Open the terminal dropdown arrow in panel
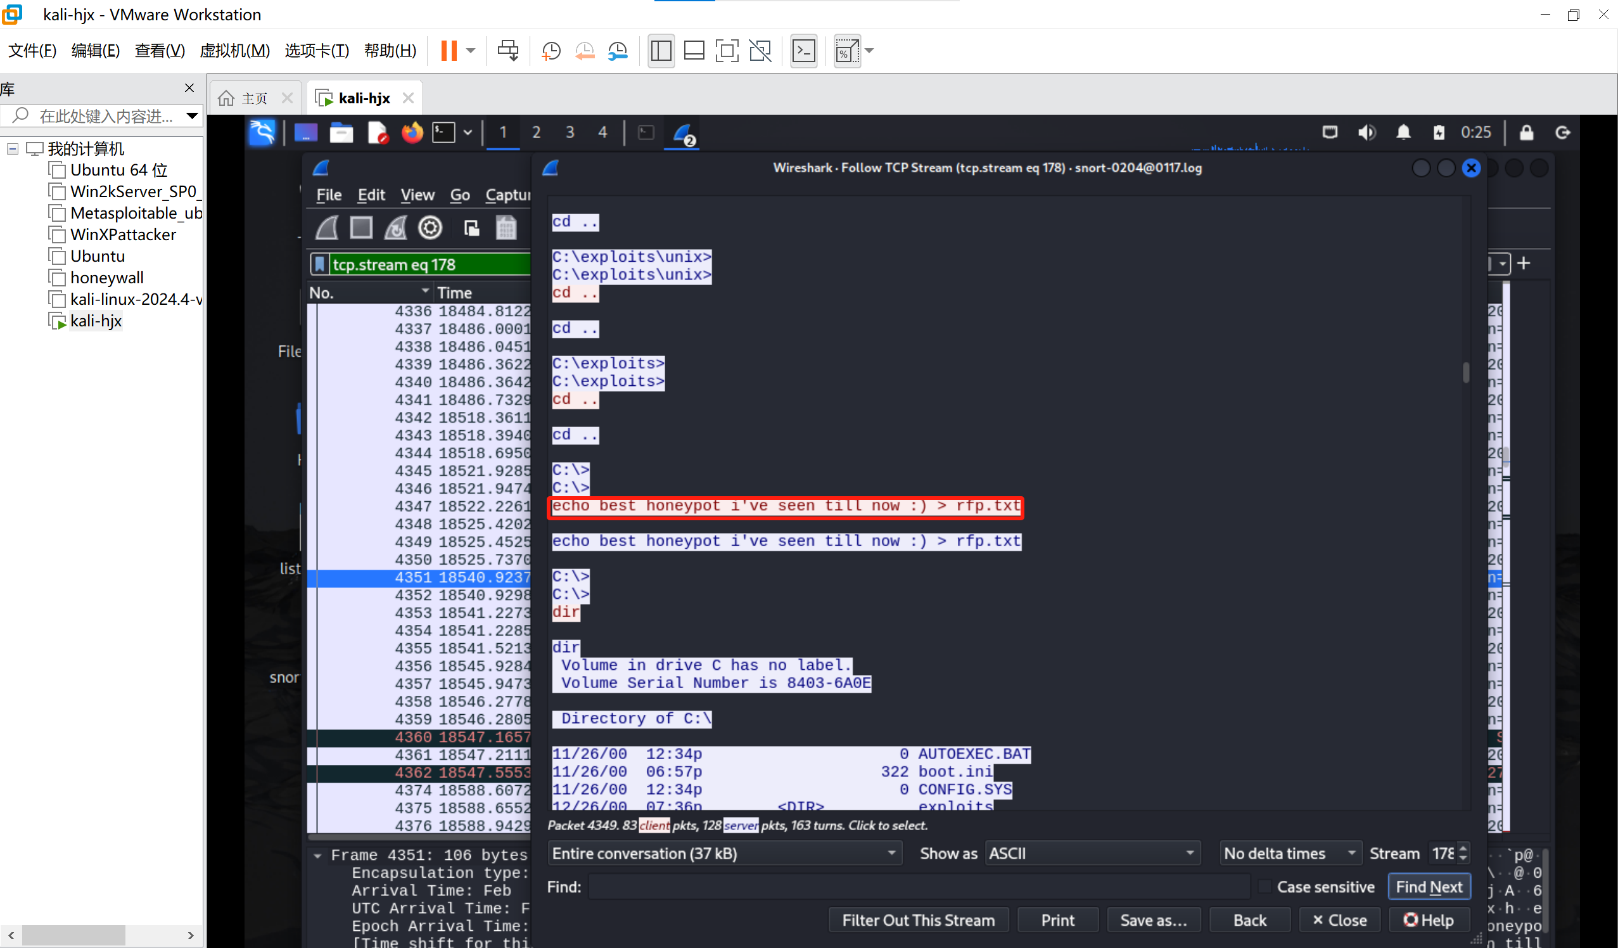The height and width of the screenshot is (948, 1618). pyautogui.click(x=468, y=133)
